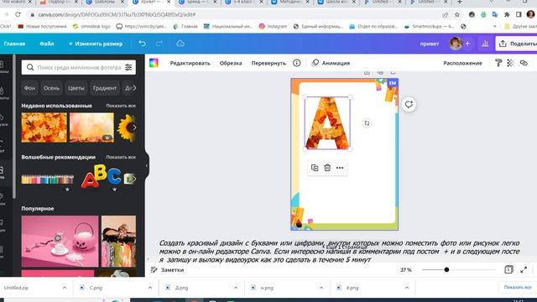The width and height of the screenshot is (537, 302).
Task: Select the pink Halloween pumpkin photo
Action: 60,241
